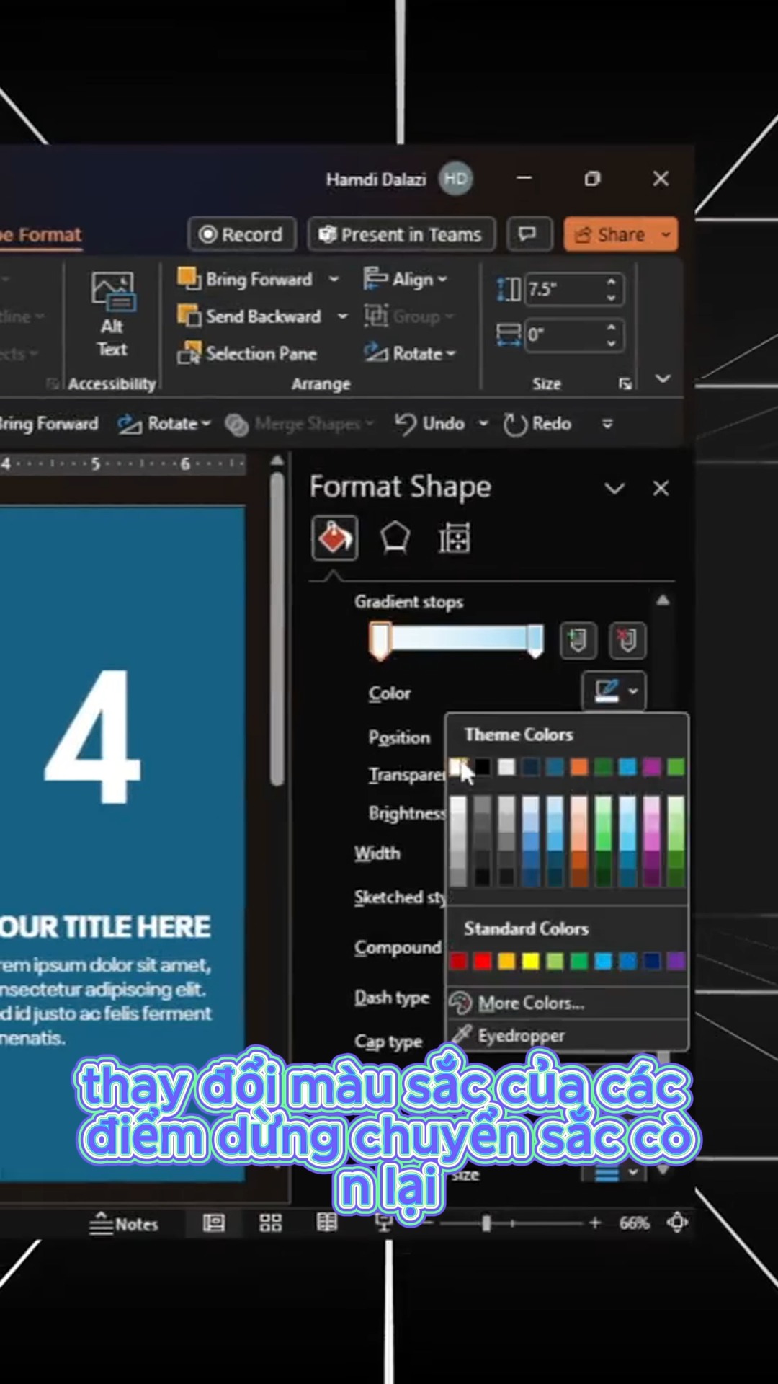Image resolution: width=778 pixels, height=1384 pixels.
Task: Click Undo in Quick Access Toolbar
Action: pos(430,423)
